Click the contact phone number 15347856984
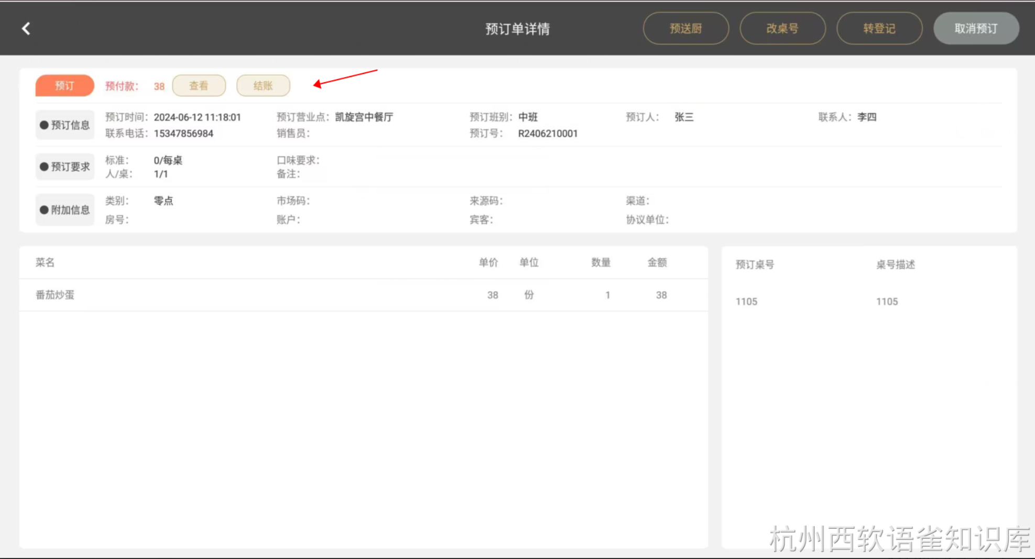The image size is (1035, 559). (x=183, y=134)
